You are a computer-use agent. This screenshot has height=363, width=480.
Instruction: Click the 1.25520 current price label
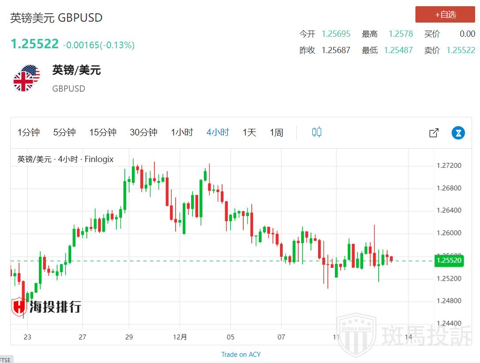[x=449, y=260]
